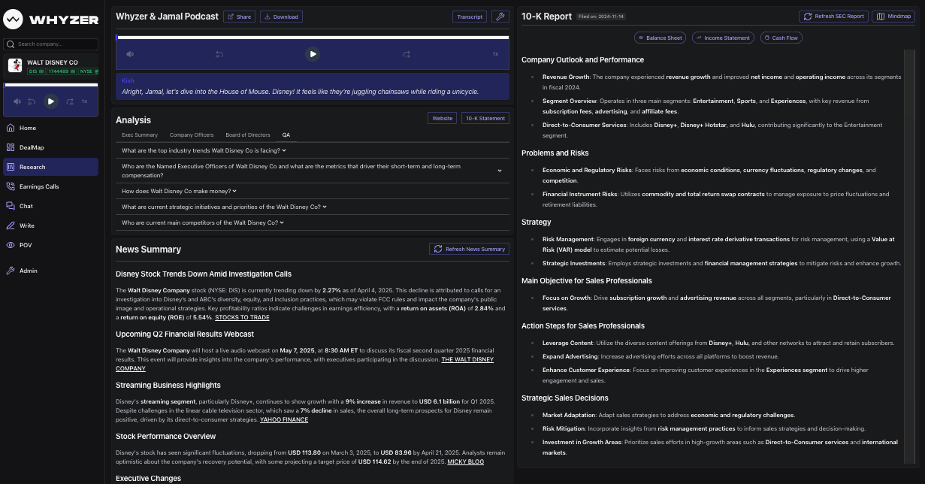This screenshot has width=925, height=484.
Task: Download the podcast episode
Action: click(281, 17)
